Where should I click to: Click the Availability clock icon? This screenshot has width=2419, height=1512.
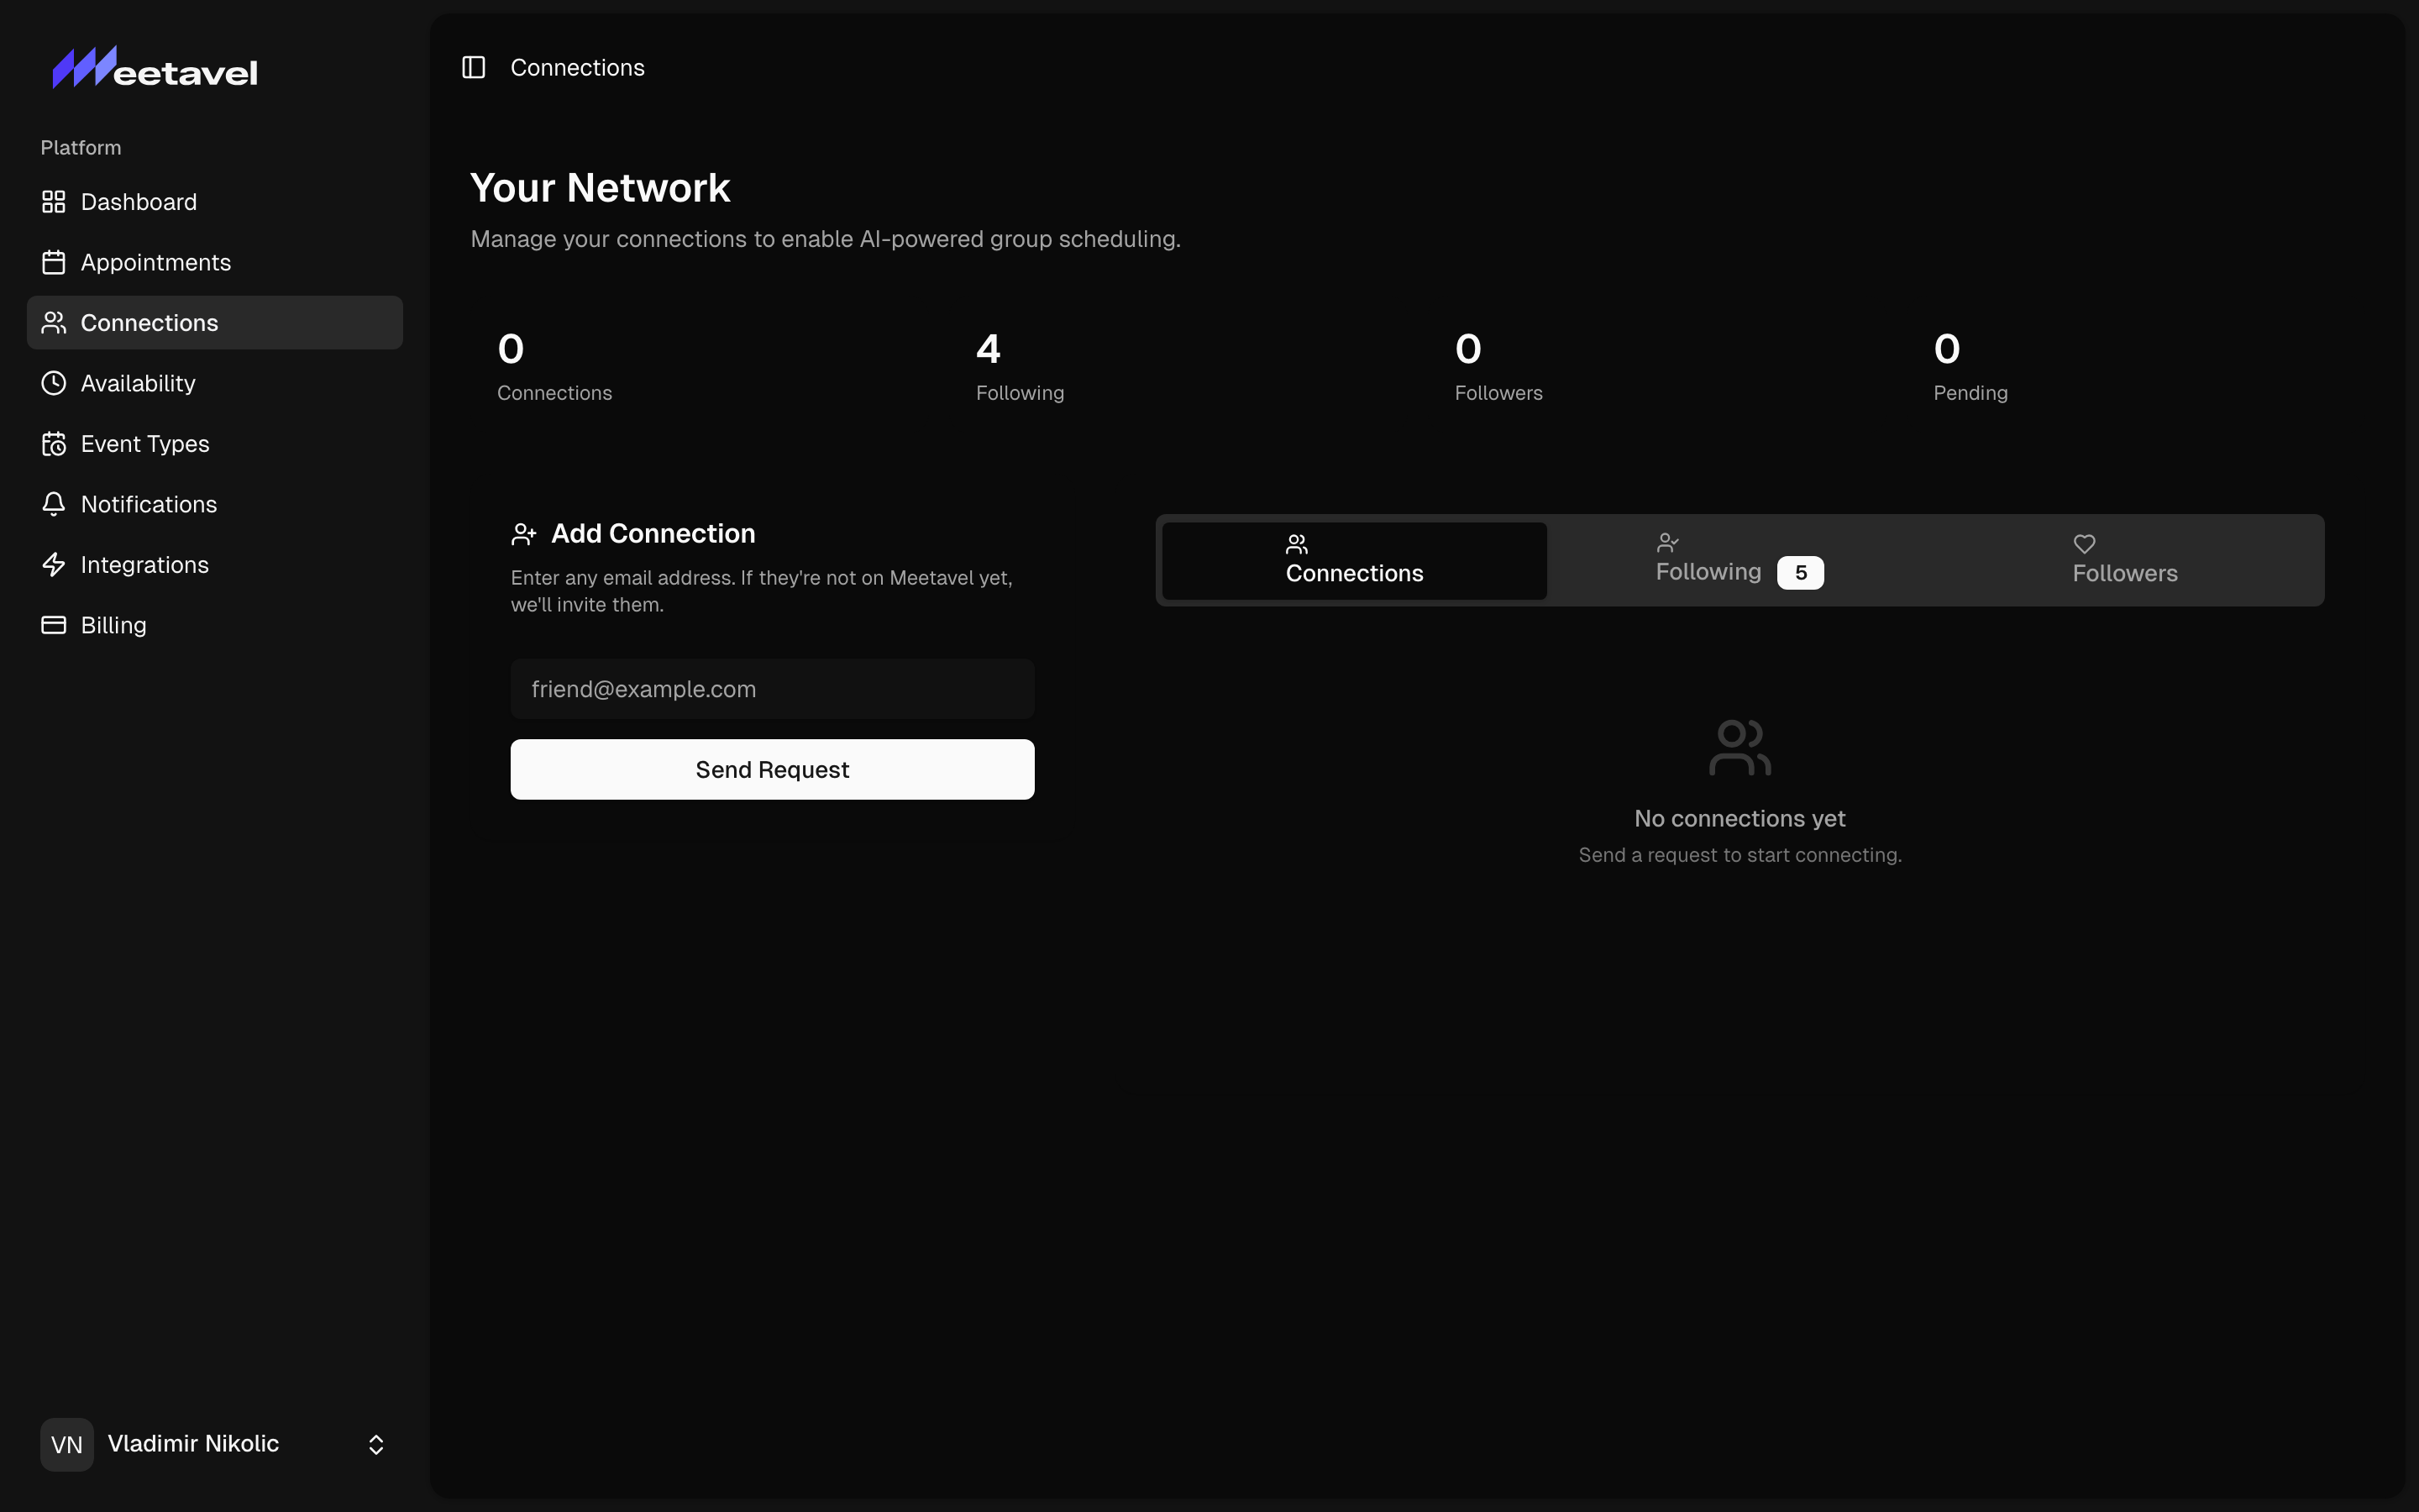(54, 383)
